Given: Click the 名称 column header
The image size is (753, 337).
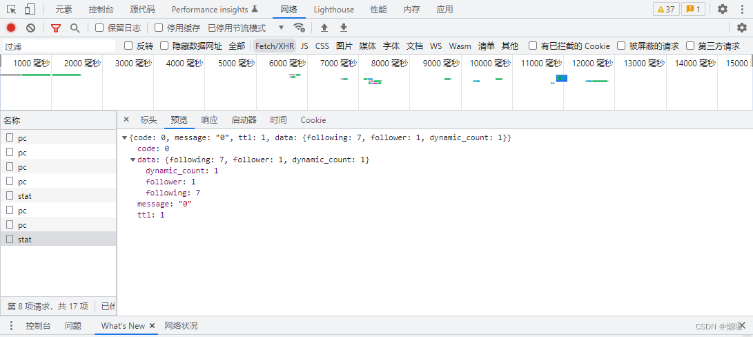Looking at the screenshot, I should coord(58,120).
